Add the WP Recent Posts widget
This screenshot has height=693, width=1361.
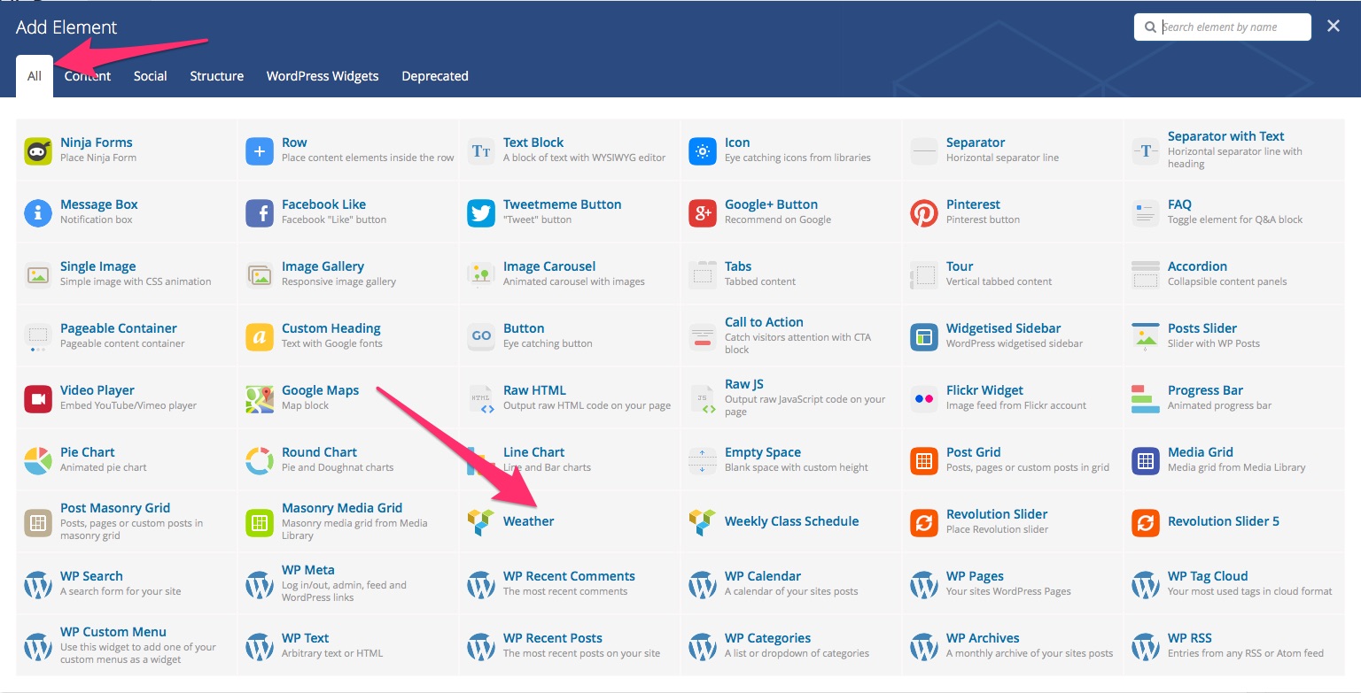[x=570, y=645]
